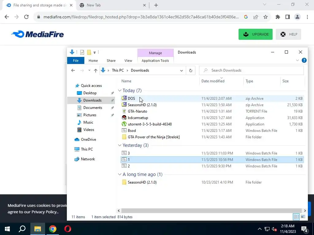314x235 pixels.
Task: Click the MediaFire logo
Action: 37,34
